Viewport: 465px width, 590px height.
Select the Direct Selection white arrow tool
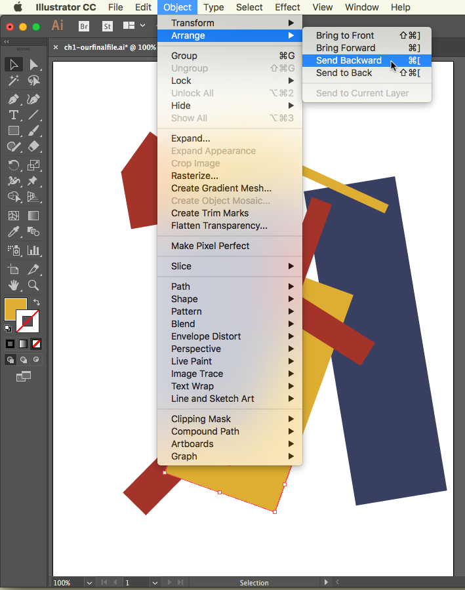pos(33,64)
